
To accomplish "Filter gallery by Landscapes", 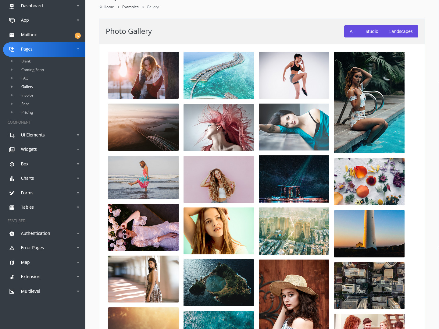I will click(401, 31).
